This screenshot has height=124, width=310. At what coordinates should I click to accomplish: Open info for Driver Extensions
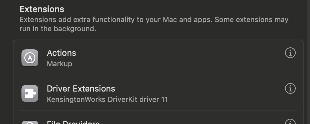(290, 89)
